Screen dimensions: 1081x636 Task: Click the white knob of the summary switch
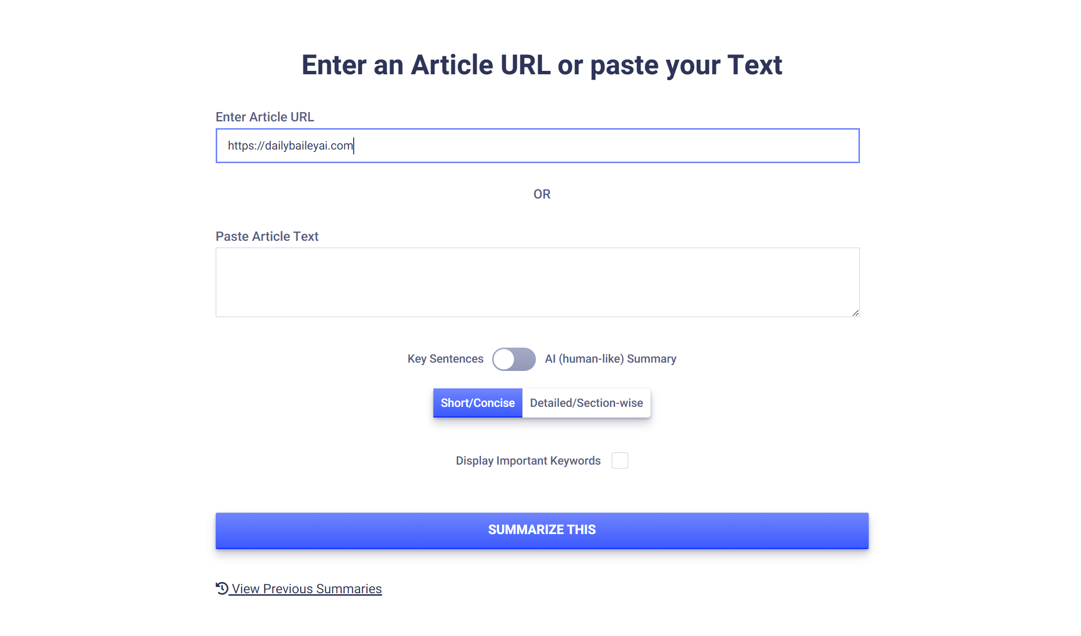pos(504,359)
